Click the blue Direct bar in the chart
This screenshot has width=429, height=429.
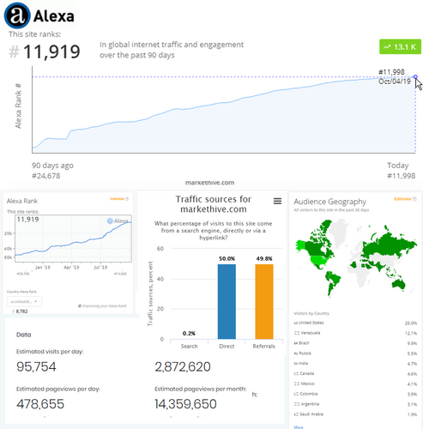[227, 301]
